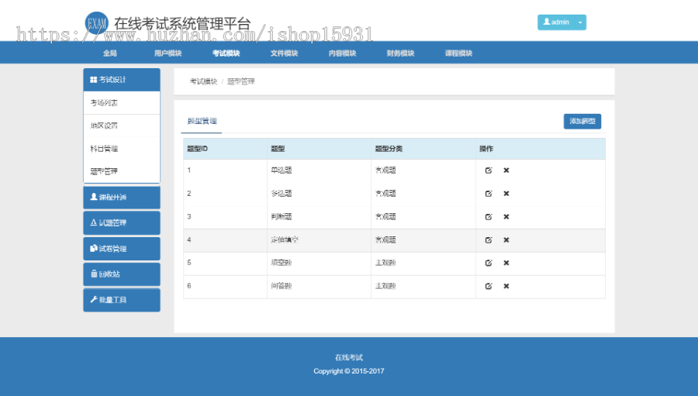Open the 内容模块 navigation menu

pyautogui.click(x=342, y=53)
